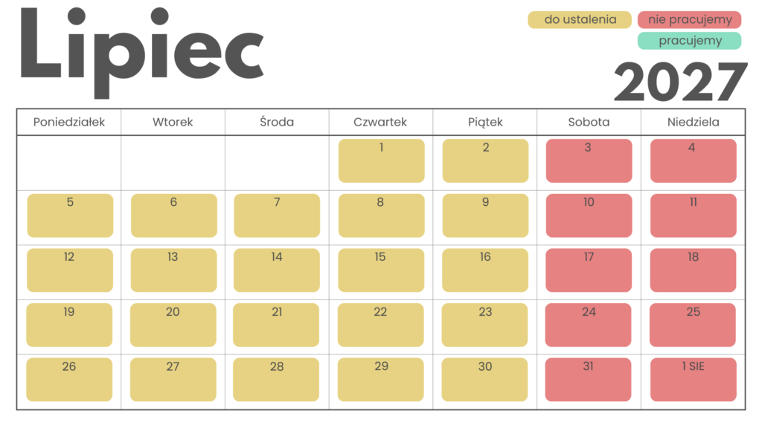Pick day 22 in the calendar

pos(381,325)
